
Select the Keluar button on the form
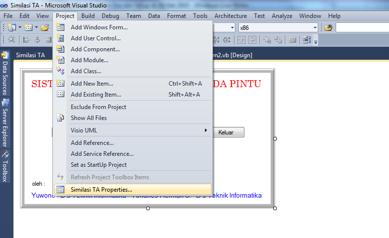[x=228, y=132]
